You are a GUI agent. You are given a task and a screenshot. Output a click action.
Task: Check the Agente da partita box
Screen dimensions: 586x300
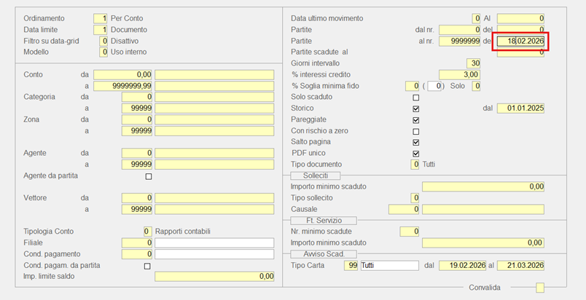[149, 176]
